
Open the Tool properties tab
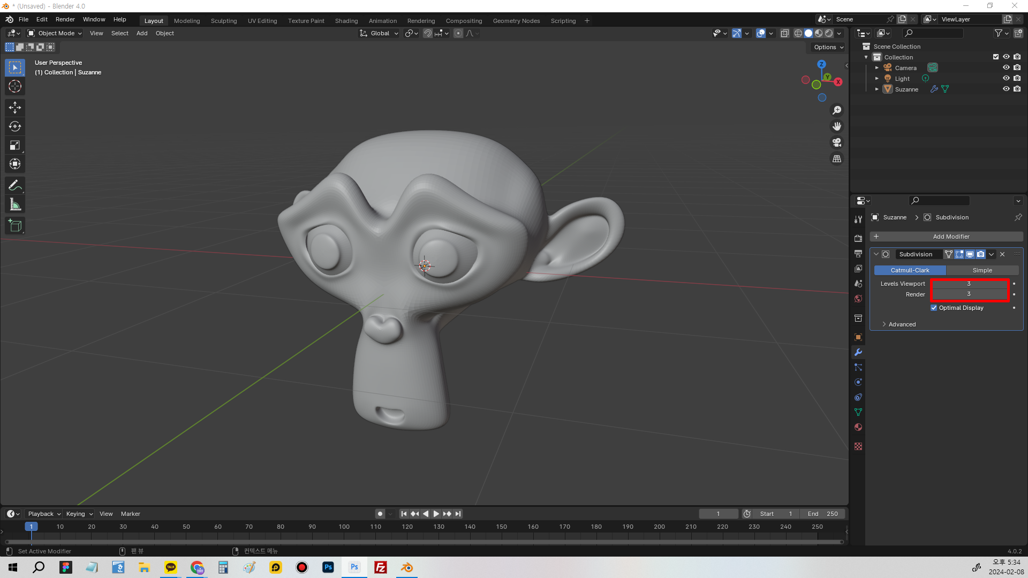click(858, 219)
